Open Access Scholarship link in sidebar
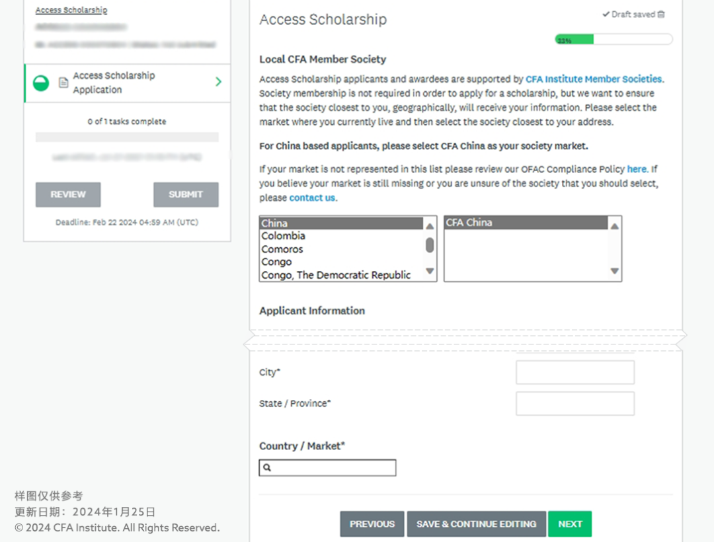The height and width of the screenshot is (542, 714). click(x=71, y=11)
